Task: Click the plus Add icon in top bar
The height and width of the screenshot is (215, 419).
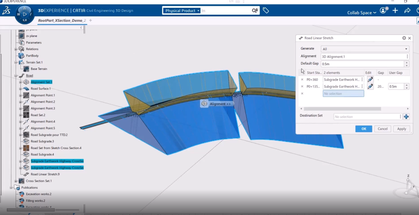Action: pos(395,11)
